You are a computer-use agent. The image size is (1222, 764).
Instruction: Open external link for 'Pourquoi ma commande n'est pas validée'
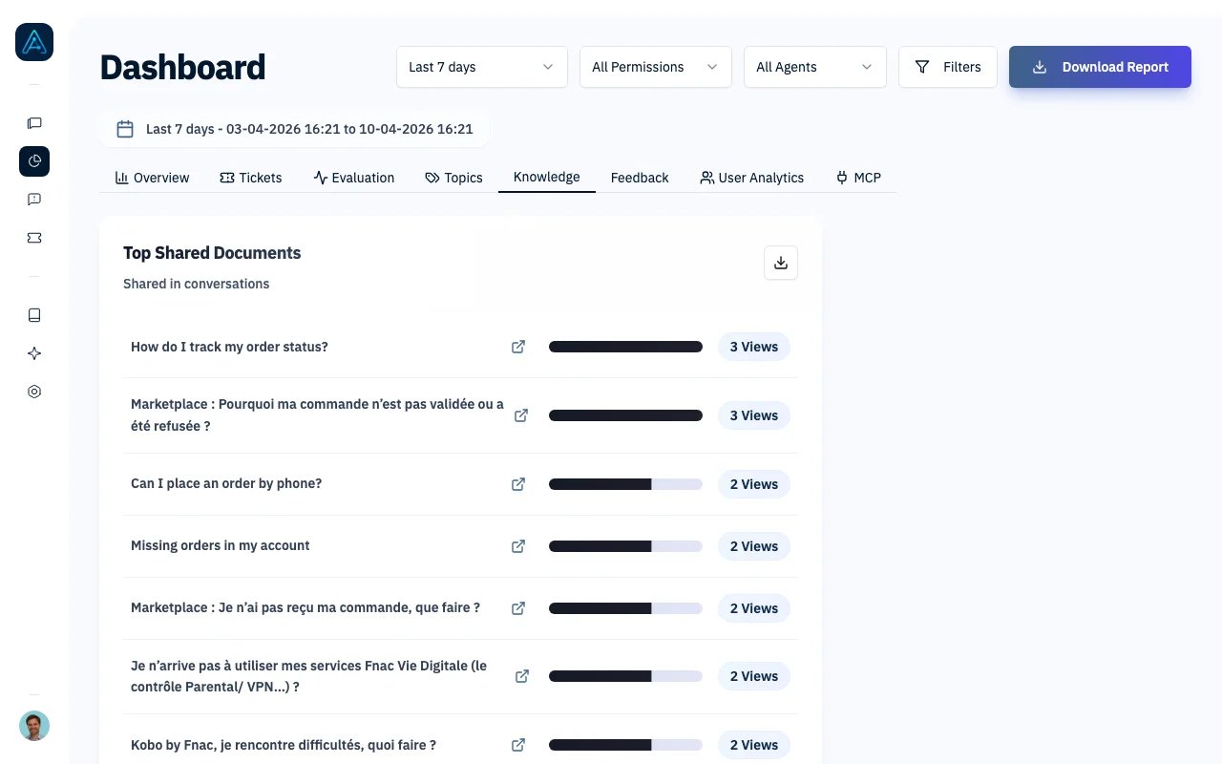coord(521,415)
